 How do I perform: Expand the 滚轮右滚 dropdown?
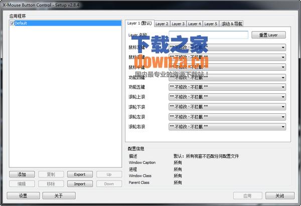coord(227,127)
